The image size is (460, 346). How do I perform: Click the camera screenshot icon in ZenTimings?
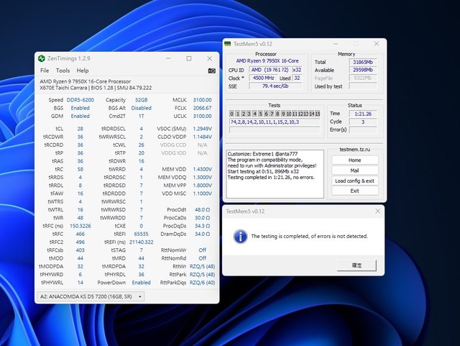coord(211,70)
